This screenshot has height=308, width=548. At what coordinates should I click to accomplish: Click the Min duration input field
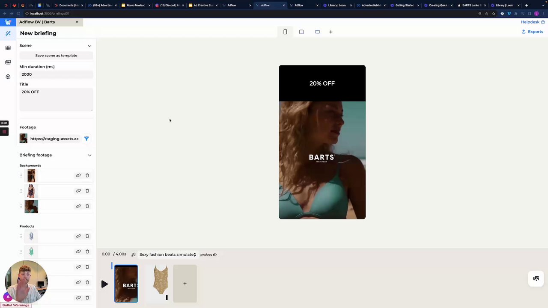tap(56, 74)
